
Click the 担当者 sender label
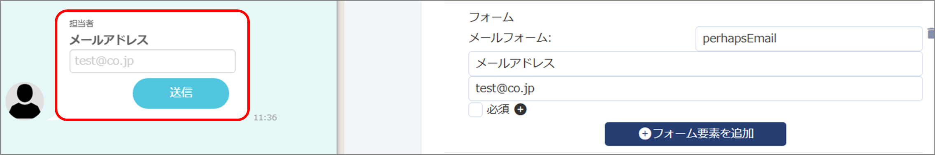click(x=81, y=23)
